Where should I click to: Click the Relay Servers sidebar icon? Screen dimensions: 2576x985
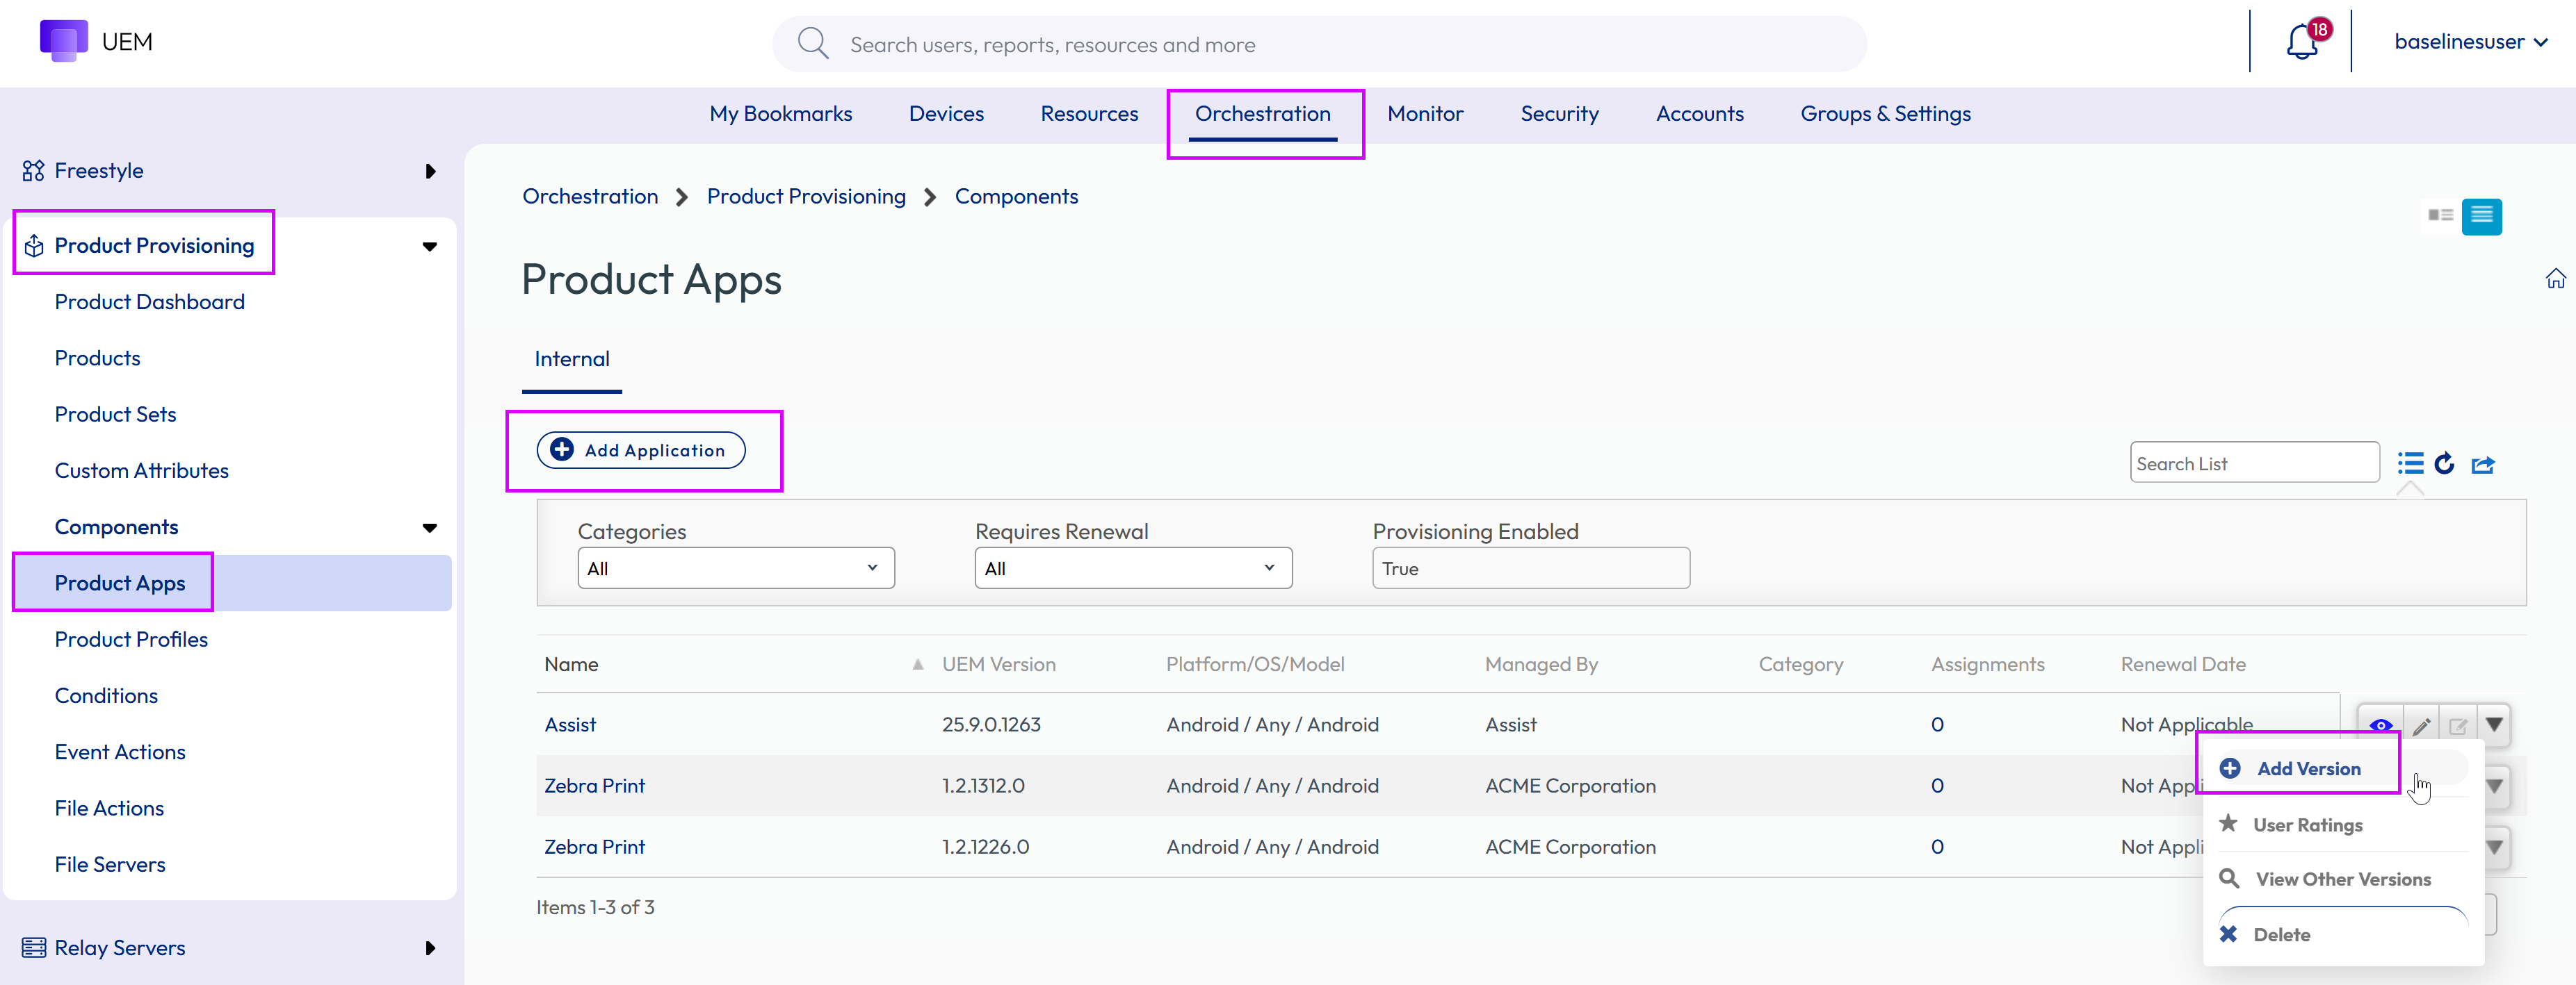click(x=33, y=948)
